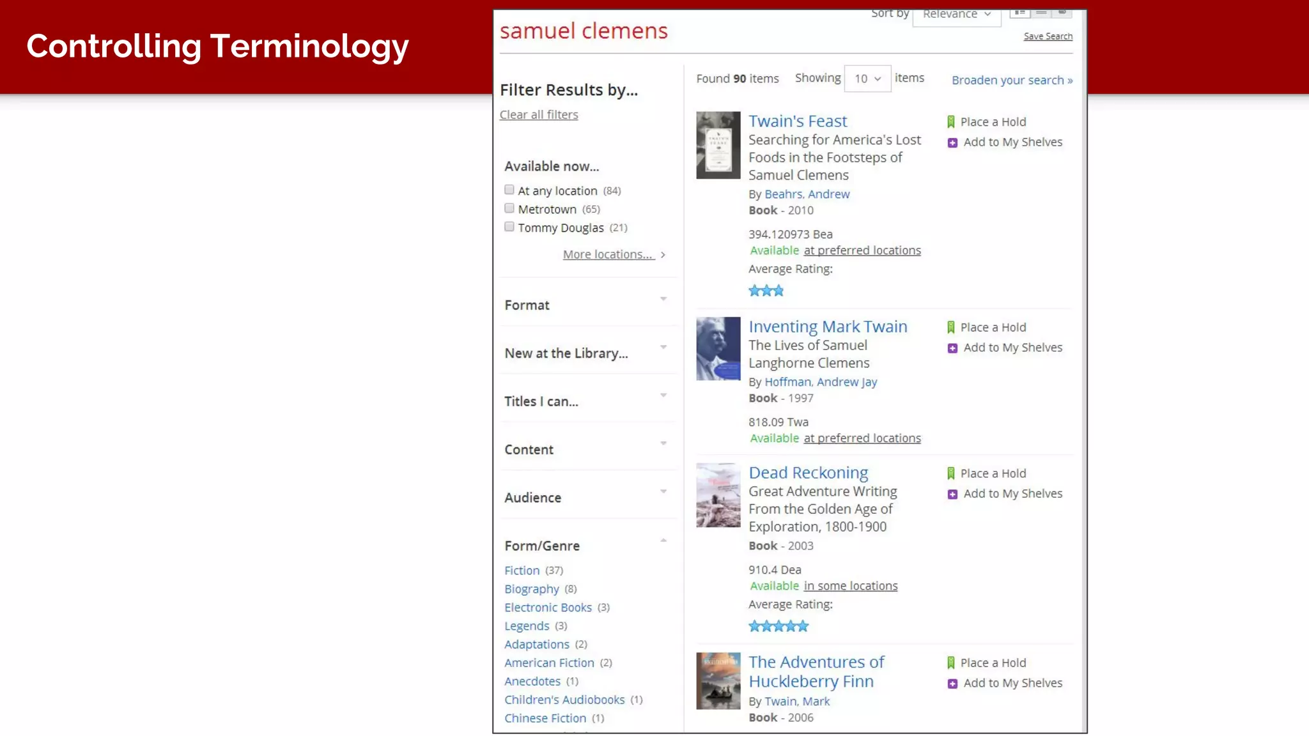Tick the Tommy Douglas location checkbox
The height and width of the screenshot is (736, 1309).
[509, 227]
